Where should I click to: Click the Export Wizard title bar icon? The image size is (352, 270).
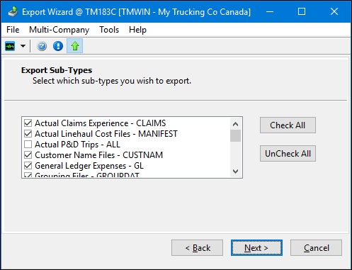pos(13,11)
